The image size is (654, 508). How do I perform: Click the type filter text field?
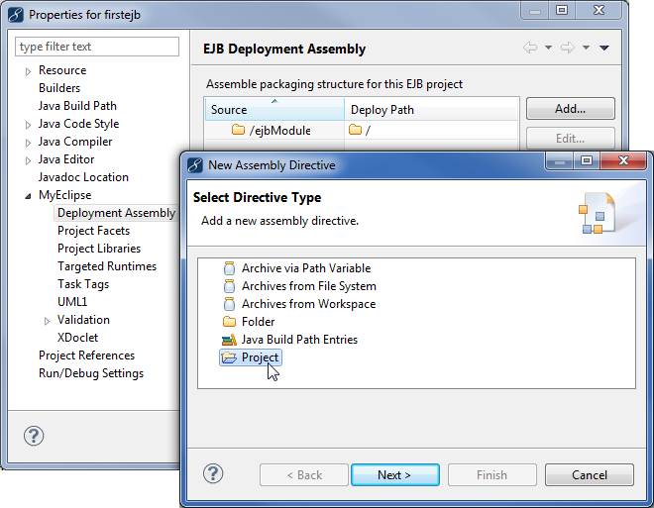[97, 47]
